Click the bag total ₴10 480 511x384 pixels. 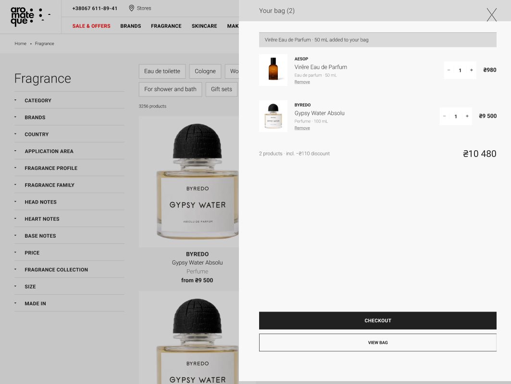tap(479, 154)
